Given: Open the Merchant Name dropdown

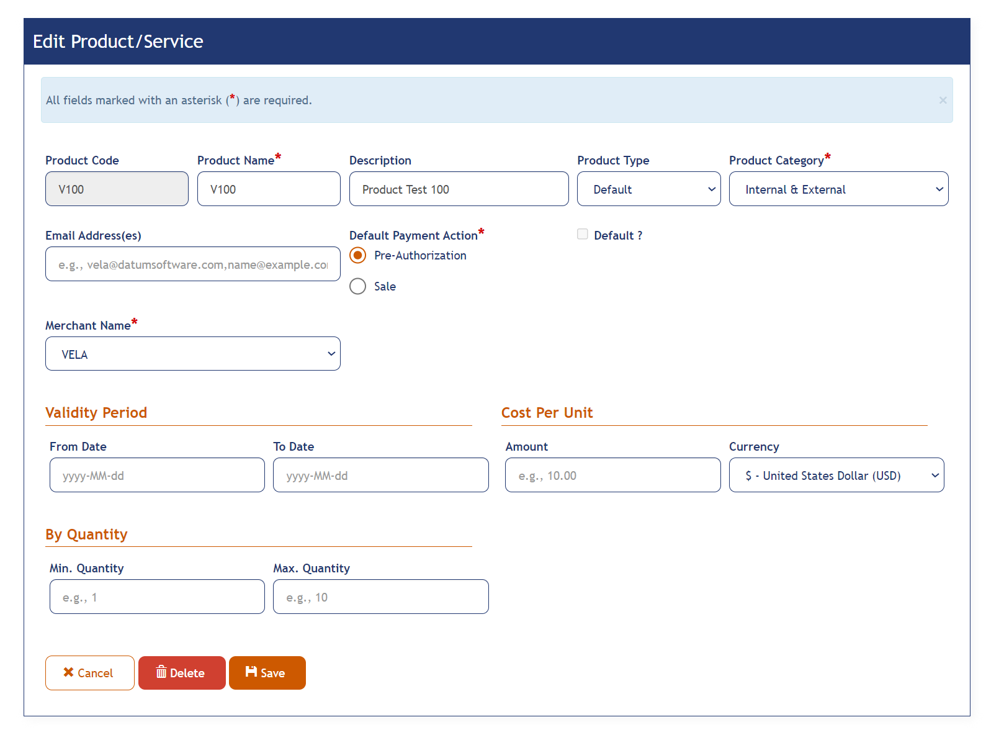Looking at the screenshot, I should (192, 354).
